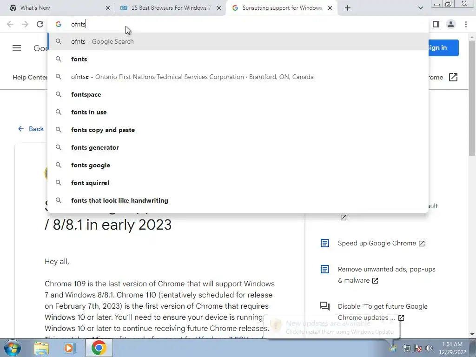476x357 pixels.
Task: Click the article icon beside Remove unwanted ads
Action: click(325, 269)
